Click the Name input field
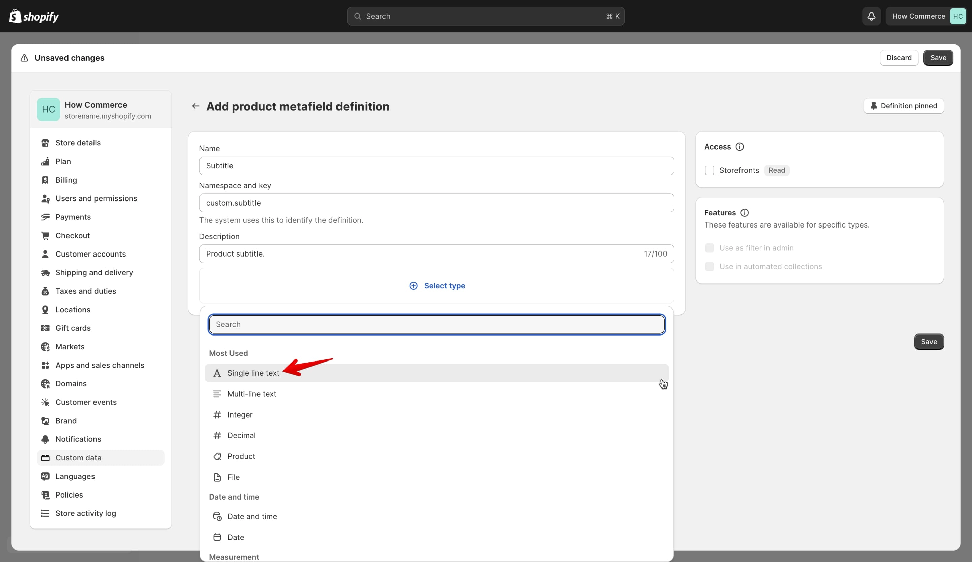The width and height of the screenshot is (972, 562). point(437,166)
